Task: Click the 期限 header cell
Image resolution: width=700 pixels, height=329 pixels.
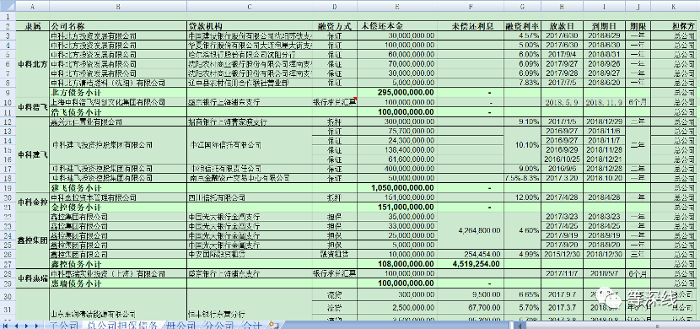Action: 638,26
